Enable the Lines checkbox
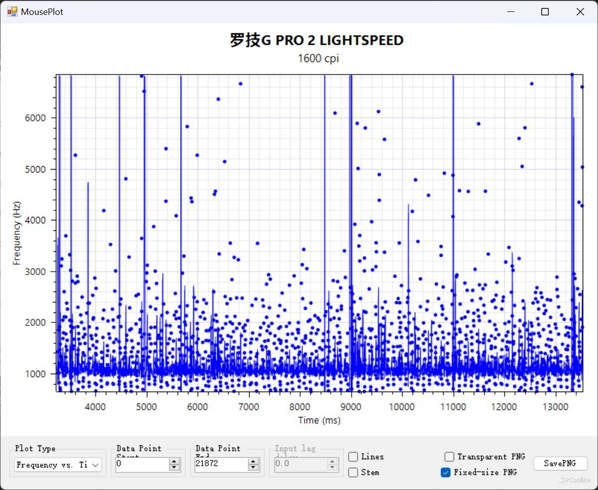Viewport: 598px width, 490px height. click(353, 457)
